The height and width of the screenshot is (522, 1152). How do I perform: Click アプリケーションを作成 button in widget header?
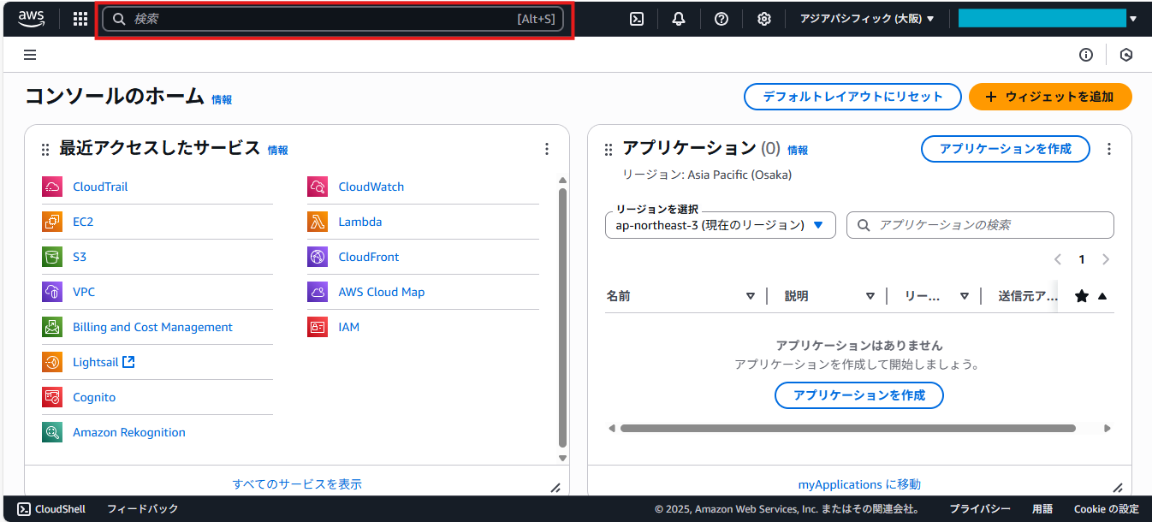(1006, 149)
